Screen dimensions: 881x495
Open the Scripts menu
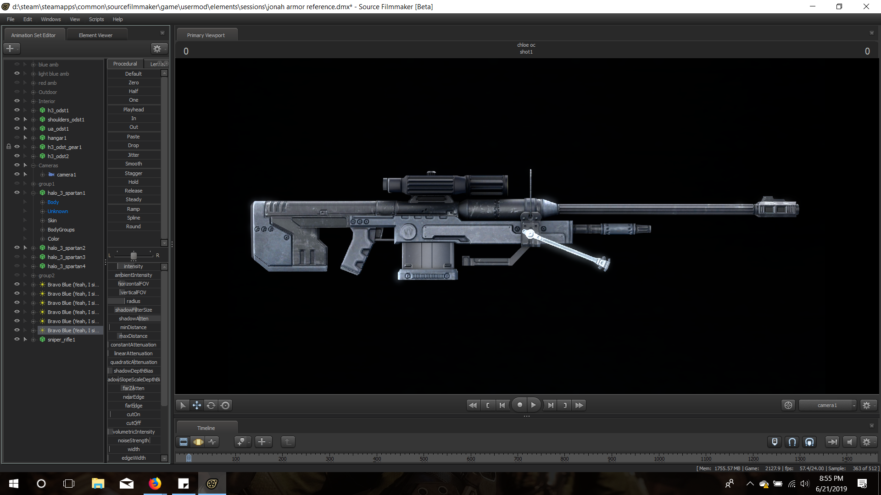click(x=96, y=19)
